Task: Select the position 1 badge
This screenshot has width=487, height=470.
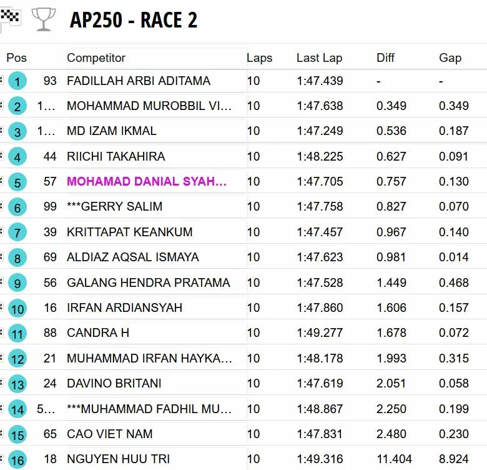Action: click(x=17, y=81)
